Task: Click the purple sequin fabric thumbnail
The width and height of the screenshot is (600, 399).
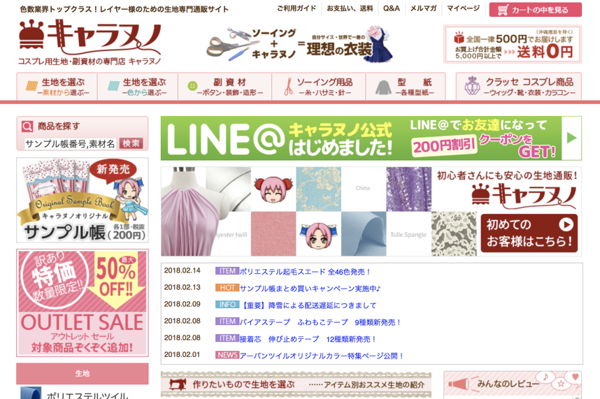Action: 408,189
